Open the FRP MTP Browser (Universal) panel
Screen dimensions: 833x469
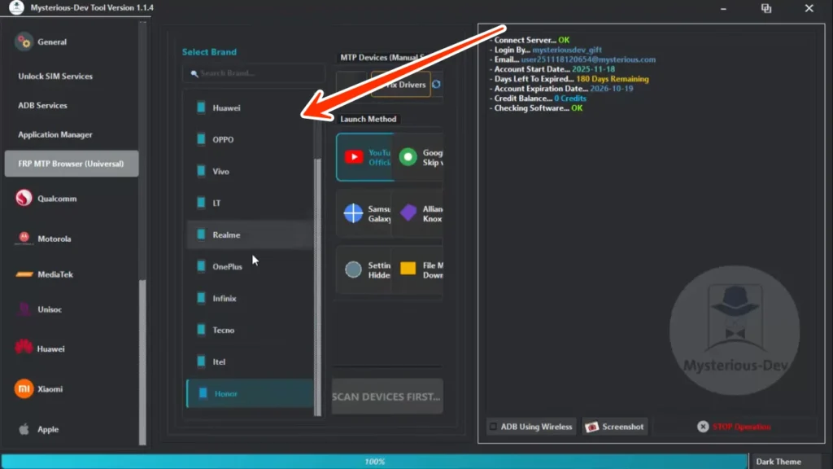71,163
